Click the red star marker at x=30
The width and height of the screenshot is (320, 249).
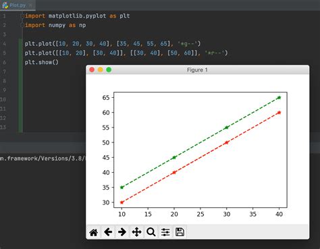click(x=227, y=142)
